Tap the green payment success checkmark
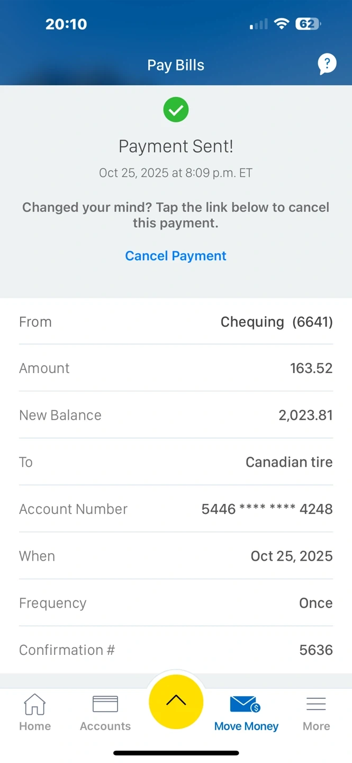The image size is (352, 763). point(176,110)
